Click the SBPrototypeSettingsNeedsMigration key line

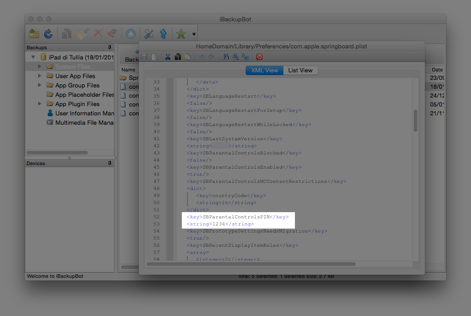coord(257,231)
